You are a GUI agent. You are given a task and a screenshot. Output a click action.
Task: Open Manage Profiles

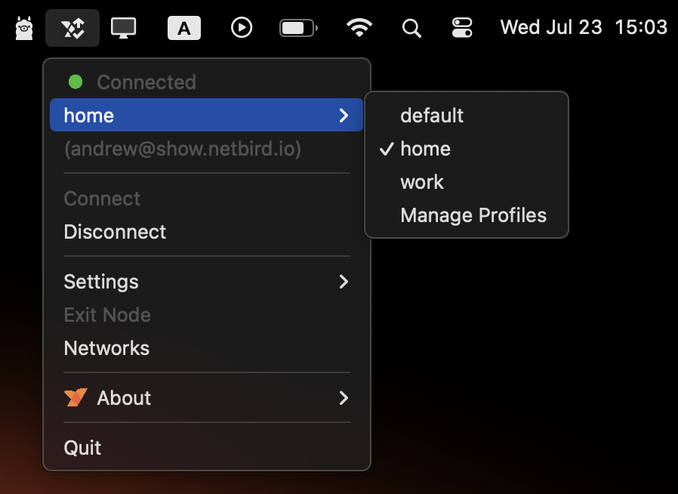tap(473, 215)
